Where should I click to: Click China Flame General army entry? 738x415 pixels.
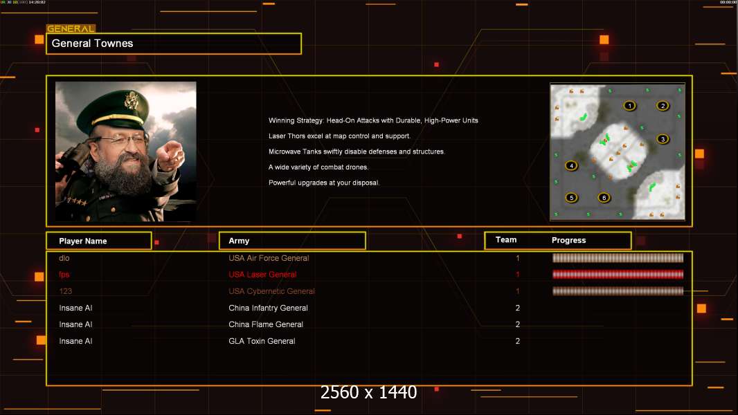(x=266, y=324)
